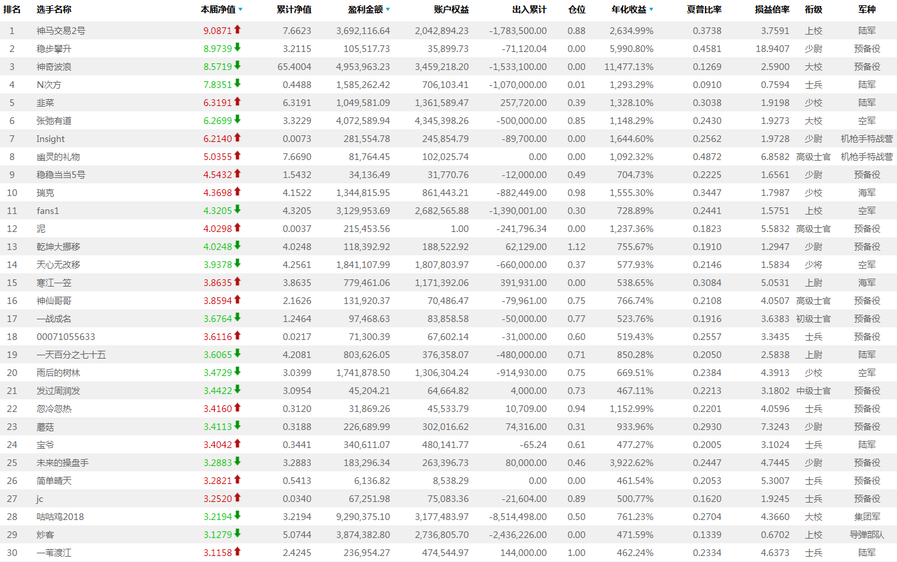Toggle sort arrow beside 本届净值 header
The image size is (897, 562).
tap(240, 10)
